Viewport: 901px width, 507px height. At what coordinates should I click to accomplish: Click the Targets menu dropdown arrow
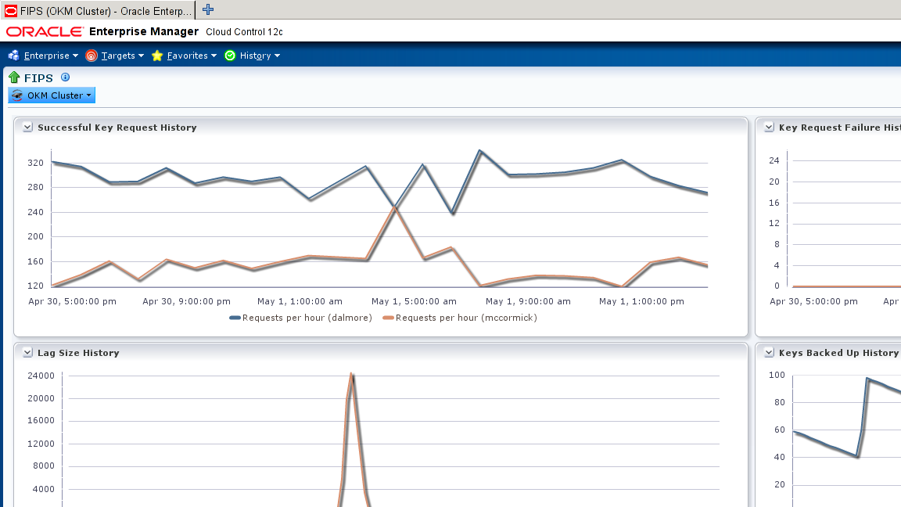[141, 56]
